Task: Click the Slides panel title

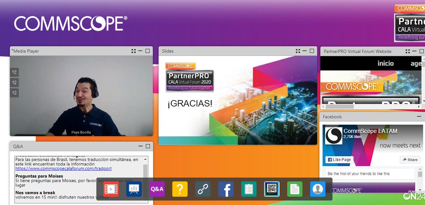Action: [168, 51]
